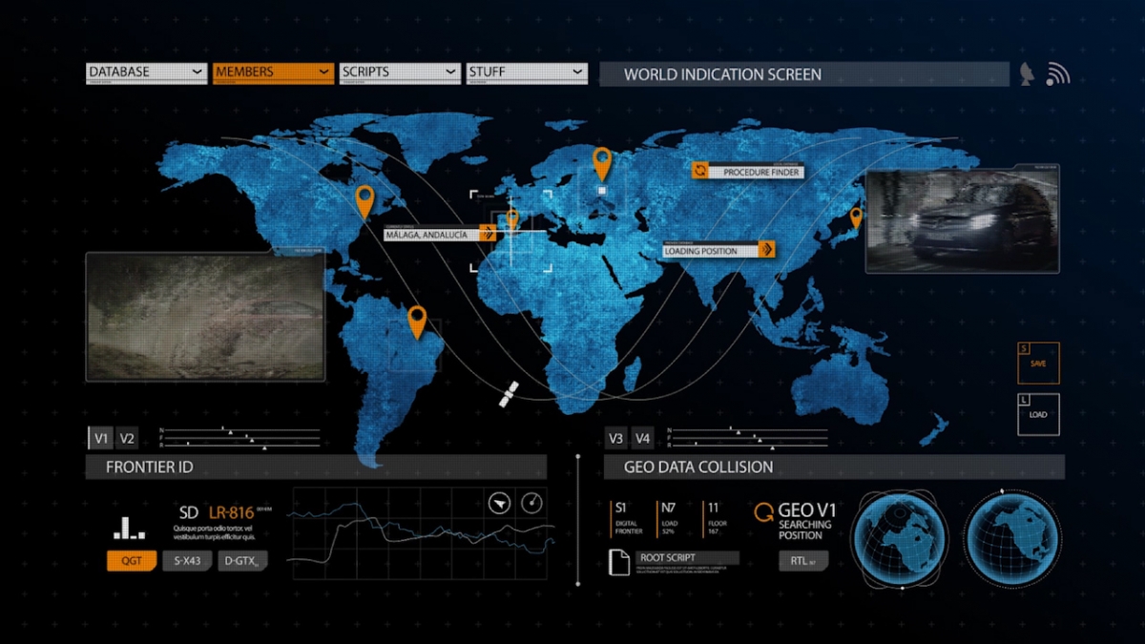The image size is (1145, 644).
Task: Adjust the F slider beside V4
Action: click(751, 438)
